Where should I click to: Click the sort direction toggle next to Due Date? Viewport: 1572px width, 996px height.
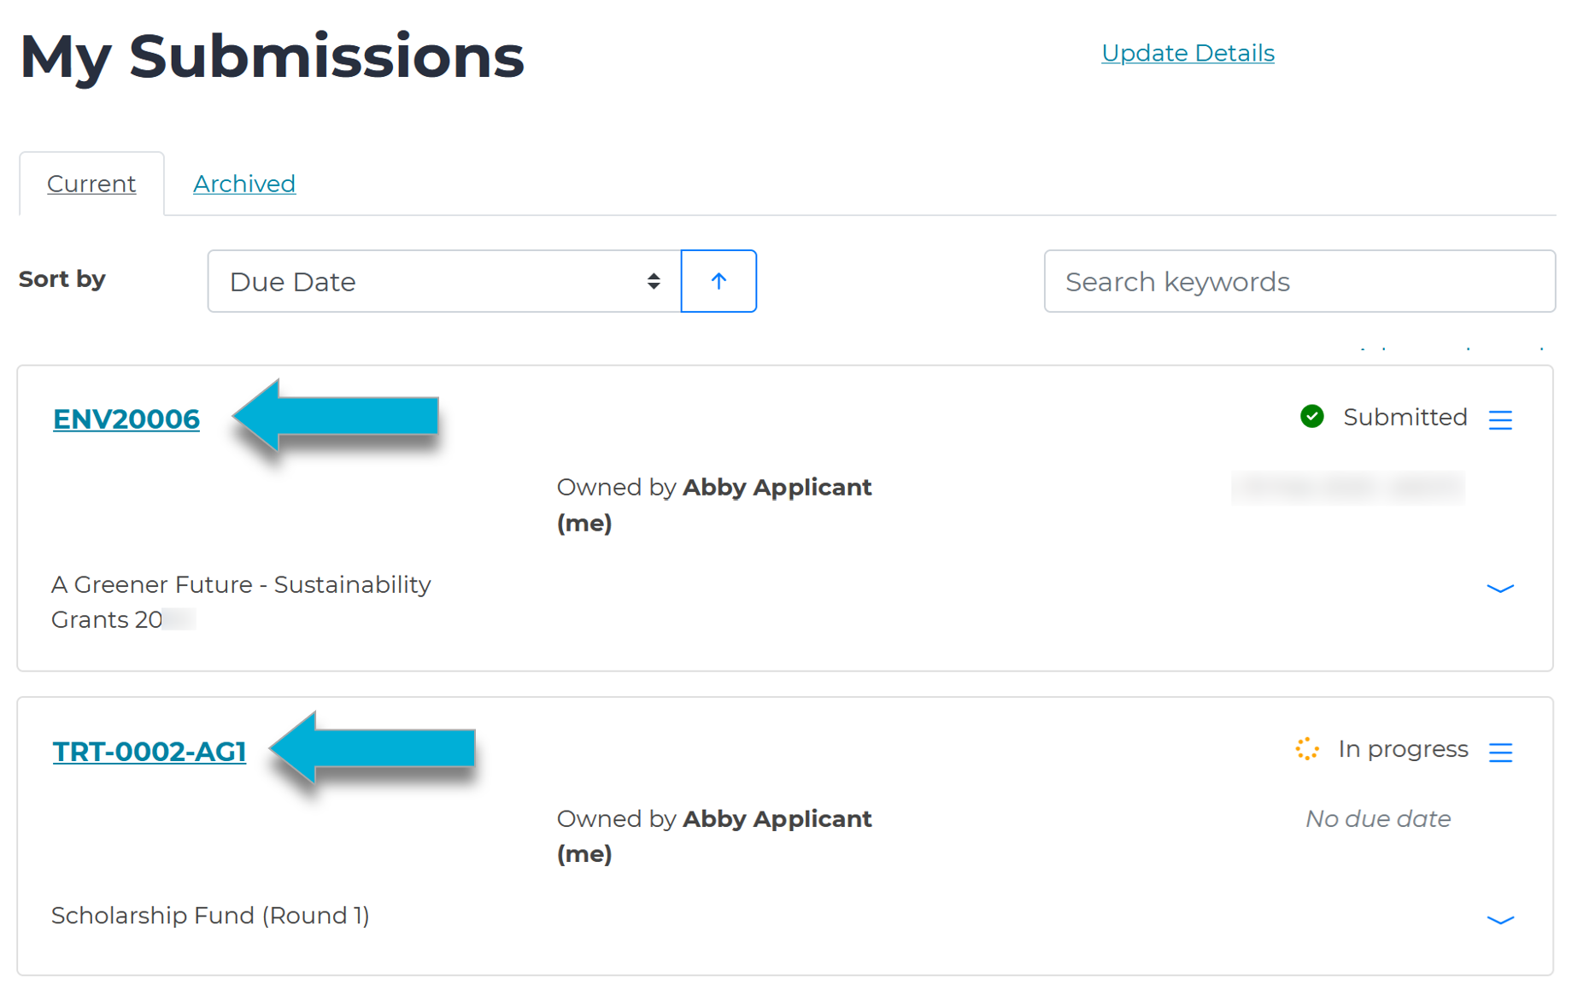(x=719, y=281)
